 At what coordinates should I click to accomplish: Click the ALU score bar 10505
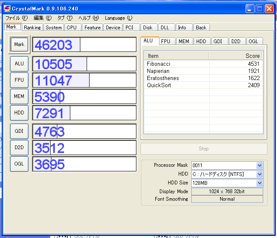pyautogui.click(x=85, y=64)
